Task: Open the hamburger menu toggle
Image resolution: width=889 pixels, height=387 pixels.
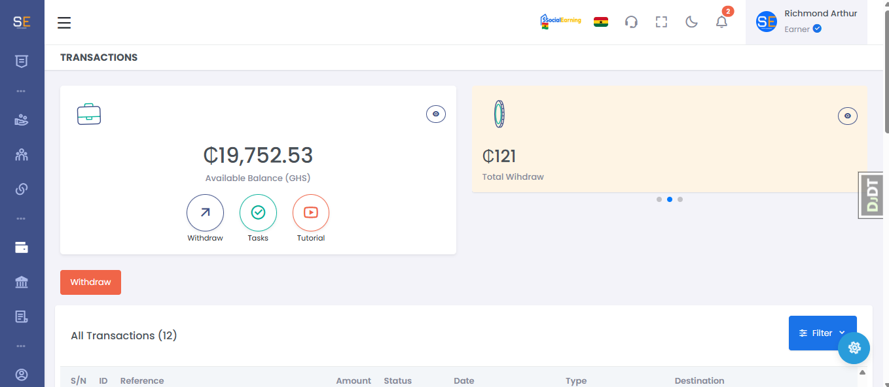Action: click(64, 23)
